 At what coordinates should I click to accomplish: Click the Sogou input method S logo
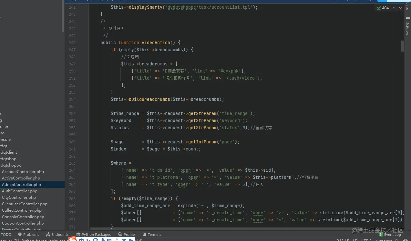pyautogui.click(x=73, y=239)
